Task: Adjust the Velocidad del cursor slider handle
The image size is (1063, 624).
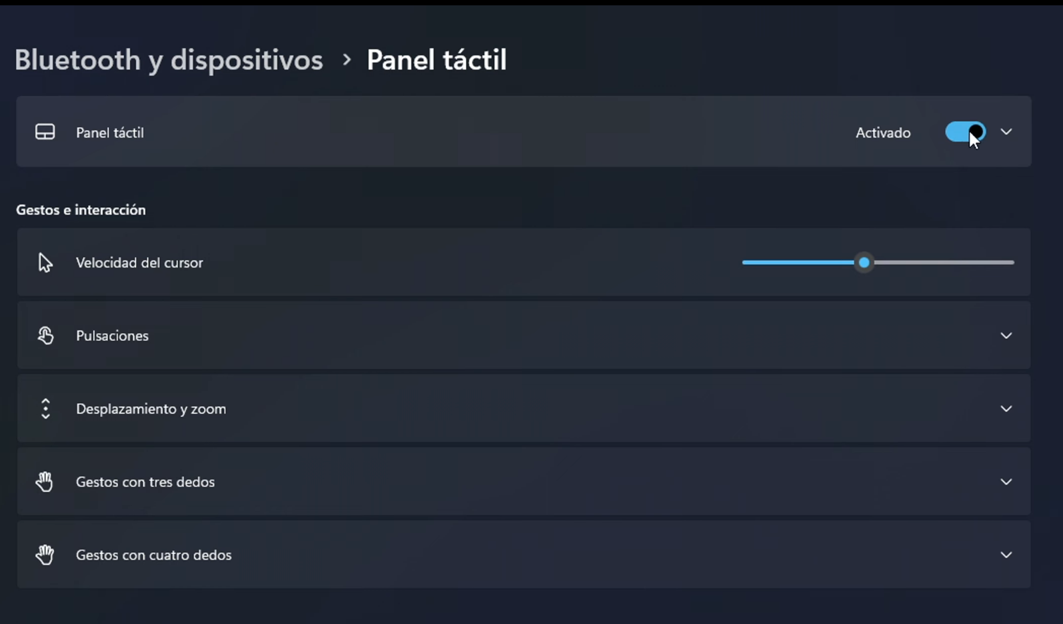Action: point(864,262)
